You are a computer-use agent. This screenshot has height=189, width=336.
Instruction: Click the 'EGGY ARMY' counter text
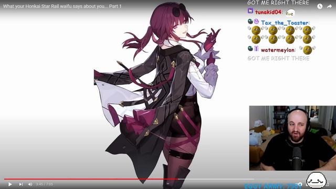click(x=273, y=186)
